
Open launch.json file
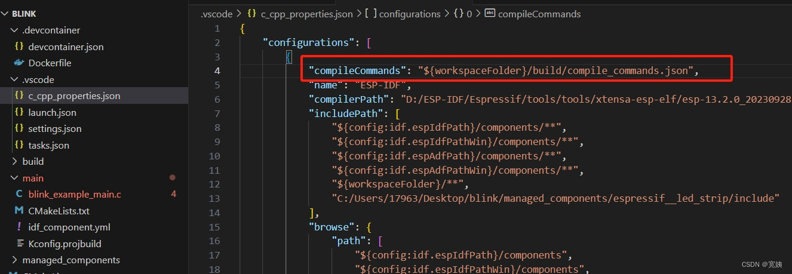52,112
